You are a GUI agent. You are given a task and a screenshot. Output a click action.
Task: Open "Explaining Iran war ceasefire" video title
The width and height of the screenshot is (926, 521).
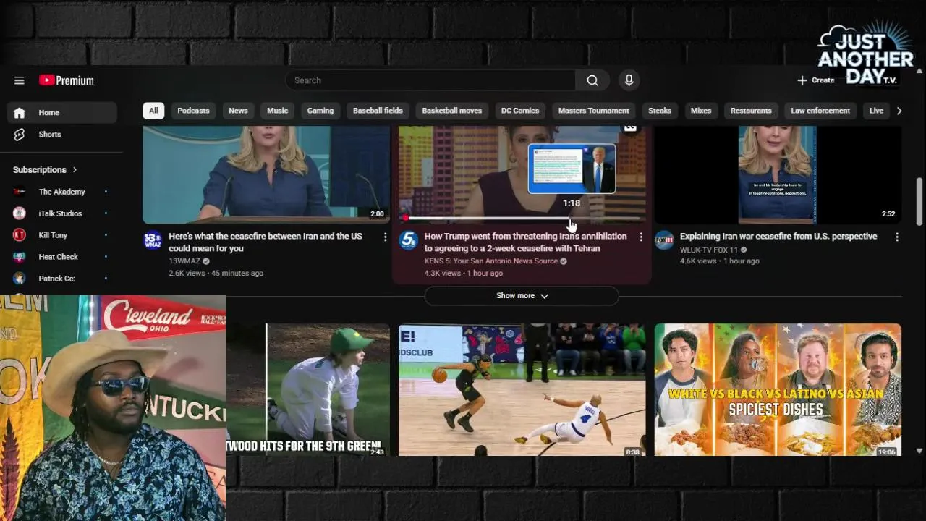coord(778,237)
